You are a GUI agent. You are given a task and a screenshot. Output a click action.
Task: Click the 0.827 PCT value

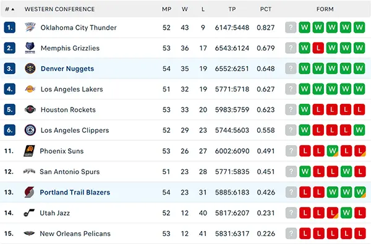[266, 28]
